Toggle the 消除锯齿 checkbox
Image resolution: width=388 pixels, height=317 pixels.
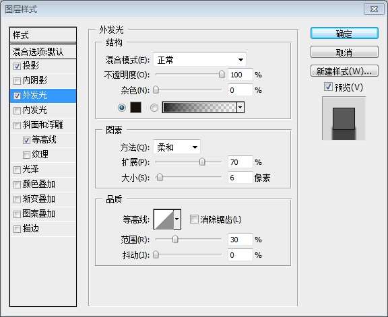(194, 219)
